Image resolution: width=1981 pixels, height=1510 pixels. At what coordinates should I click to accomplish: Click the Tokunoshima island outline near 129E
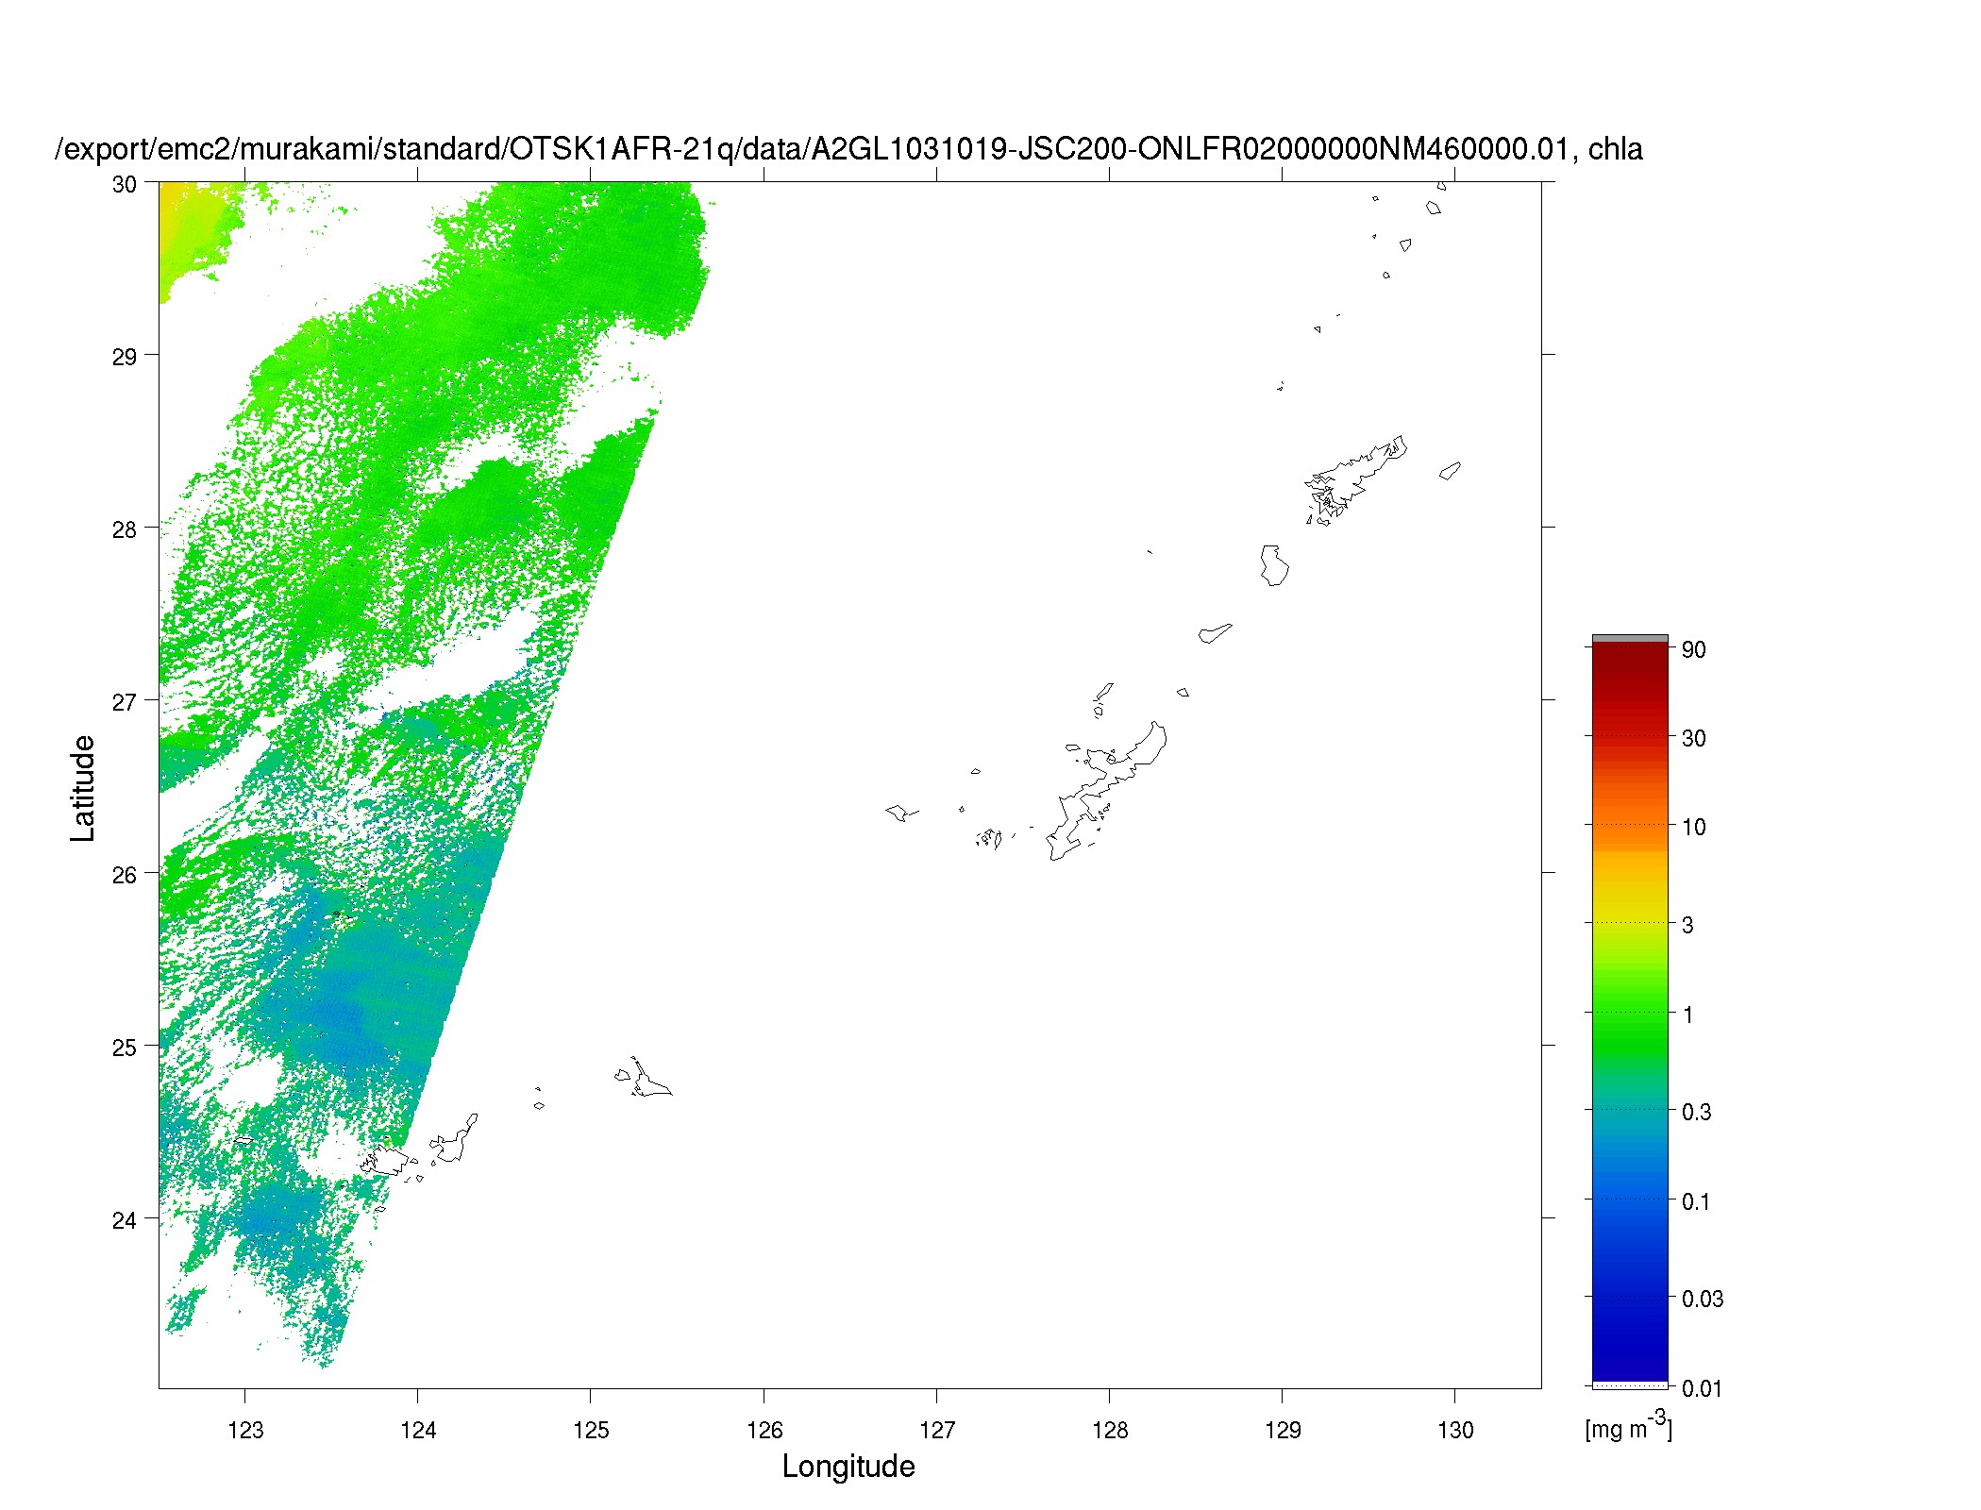[1274, 565]
